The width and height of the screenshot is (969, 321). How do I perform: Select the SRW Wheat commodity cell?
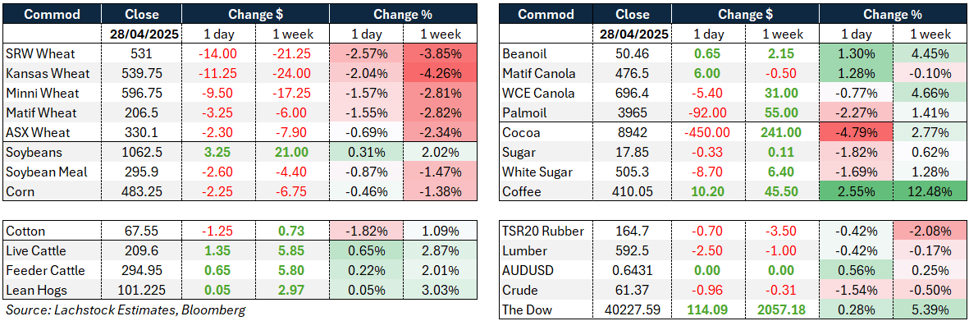click(x=52, y=54)
